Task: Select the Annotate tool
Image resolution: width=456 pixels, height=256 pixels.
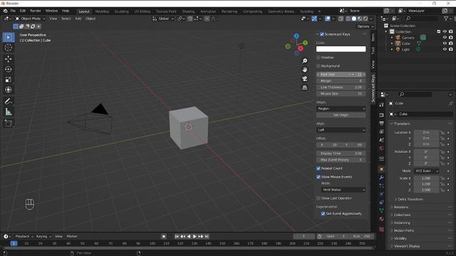Action: [x=9, y=101]
